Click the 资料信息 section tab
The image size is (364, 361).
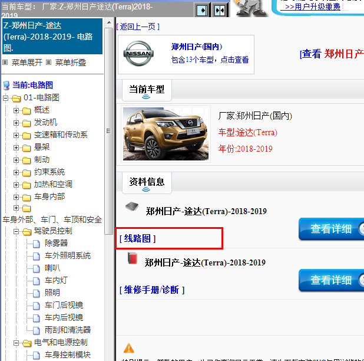(x=147, y=183)
